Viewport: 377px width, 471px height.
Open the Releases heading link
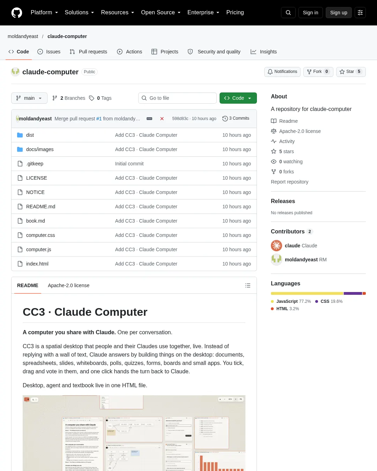pos(283,201)
